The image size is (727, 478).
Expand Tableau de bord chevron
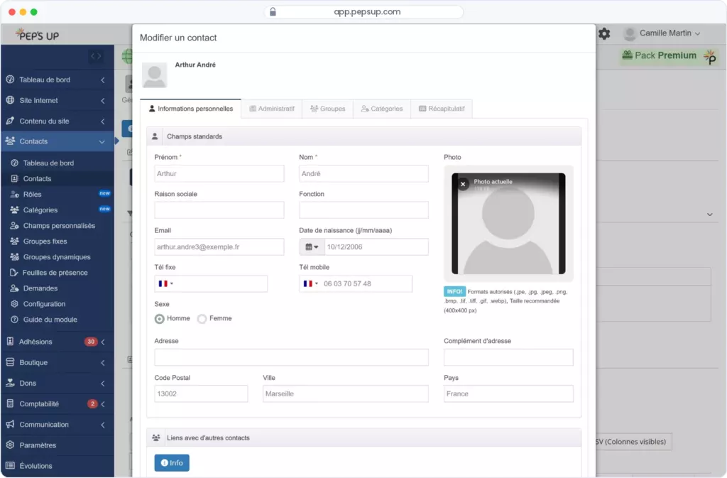(x=102, y=80)
